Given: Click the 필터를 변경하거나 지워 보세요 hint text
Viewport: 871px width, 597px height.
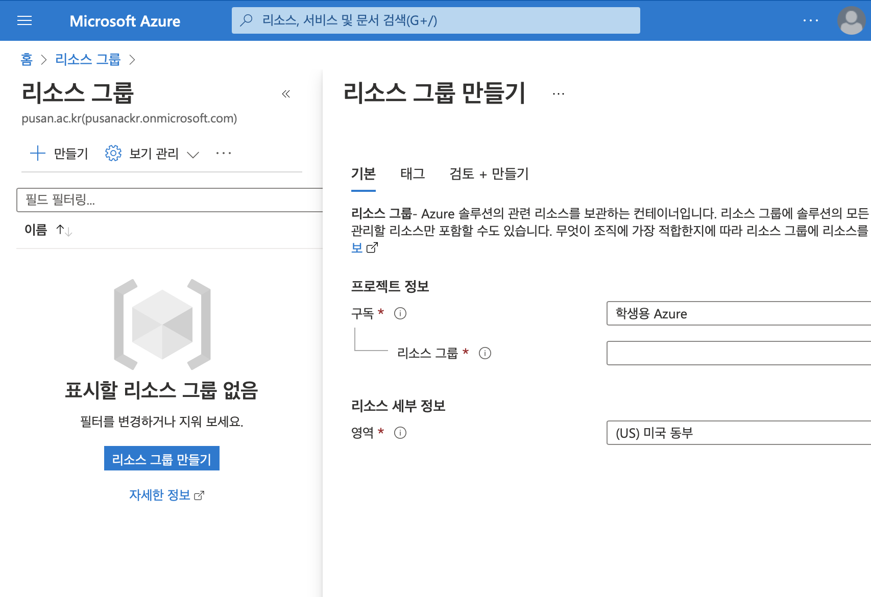Looking at the screenshot, I should (162, 421).
